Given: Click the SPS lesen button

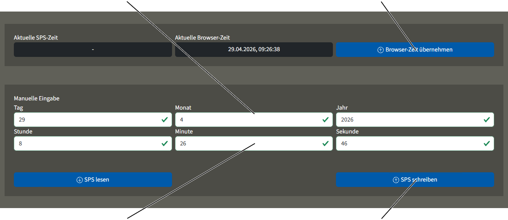Looking at the screenshot, I should [x=93, y=180].
